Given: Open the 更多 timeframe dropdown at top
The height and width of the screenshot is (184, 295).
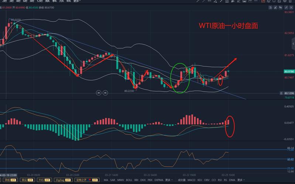Looking at the screenshot, I should pos(77,1).
